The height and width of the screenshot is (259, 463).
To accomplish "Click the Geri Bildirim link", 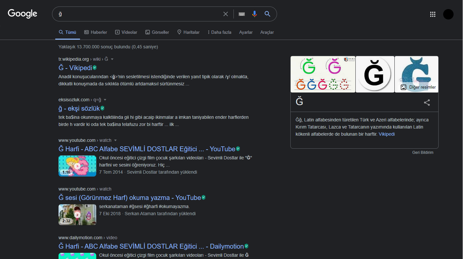I will pyautogui.click(x=423, y=152).
